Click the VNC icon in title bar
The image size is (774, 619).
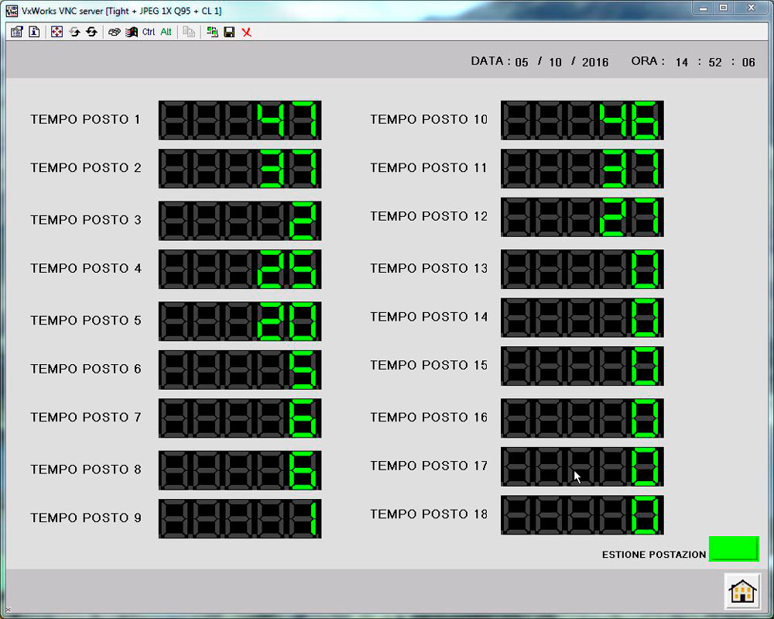coord(12,11)
